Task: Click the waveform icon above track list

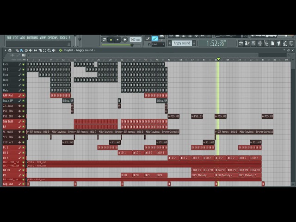Action: 12,55
